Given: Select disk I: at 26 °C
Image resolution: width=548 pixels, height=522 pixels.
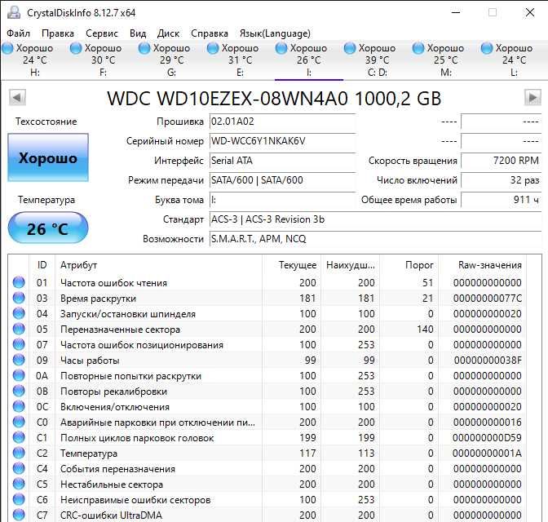Looking at the screenshot, I should [308, 60].
